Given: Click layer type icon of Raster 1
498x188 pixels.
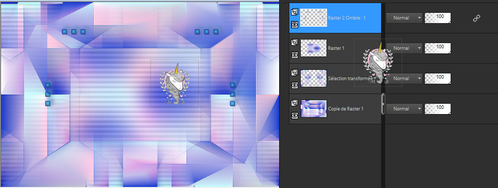Looking at the screenshot, I should (x=295, y=42).
